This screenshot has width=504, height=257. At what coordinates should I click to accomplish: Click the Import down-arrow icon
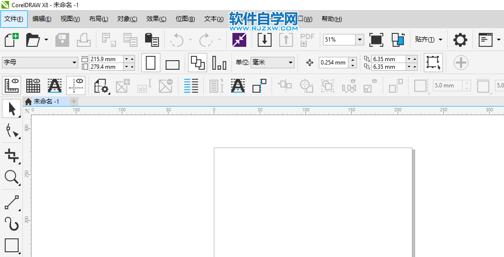[264, 40]
